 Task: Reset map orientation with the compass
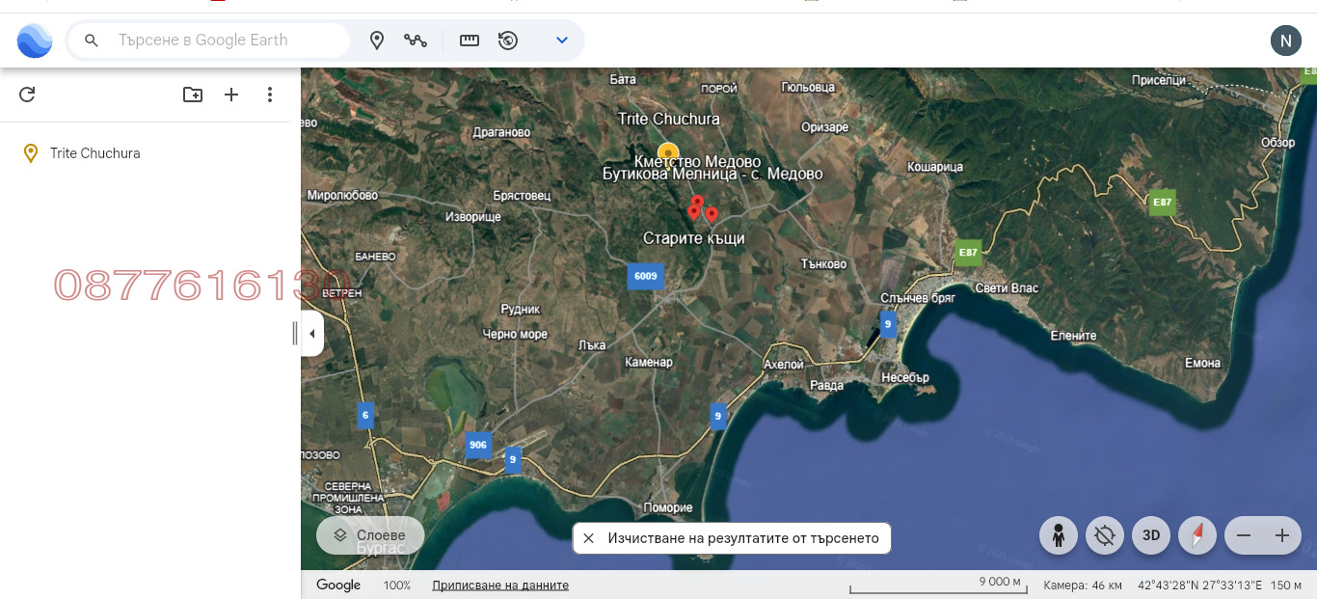tap(1197, 534)
